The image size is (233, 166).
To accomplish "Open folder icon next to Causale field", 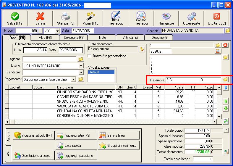I will [x=227, y=31].
